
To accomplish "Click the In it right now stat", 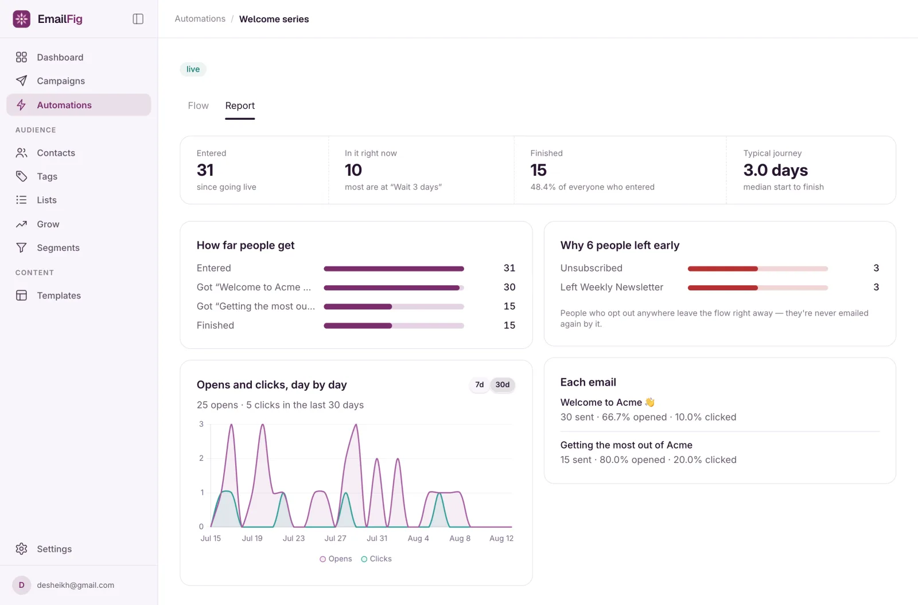I will coord(421,170).
